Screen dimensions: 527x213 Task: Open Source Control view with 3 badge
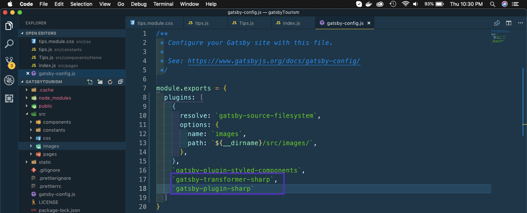click(x=9, y=62)
